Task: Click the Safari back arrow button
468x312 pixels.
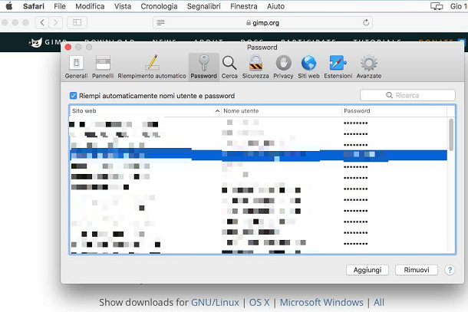Action: [42, 22]
